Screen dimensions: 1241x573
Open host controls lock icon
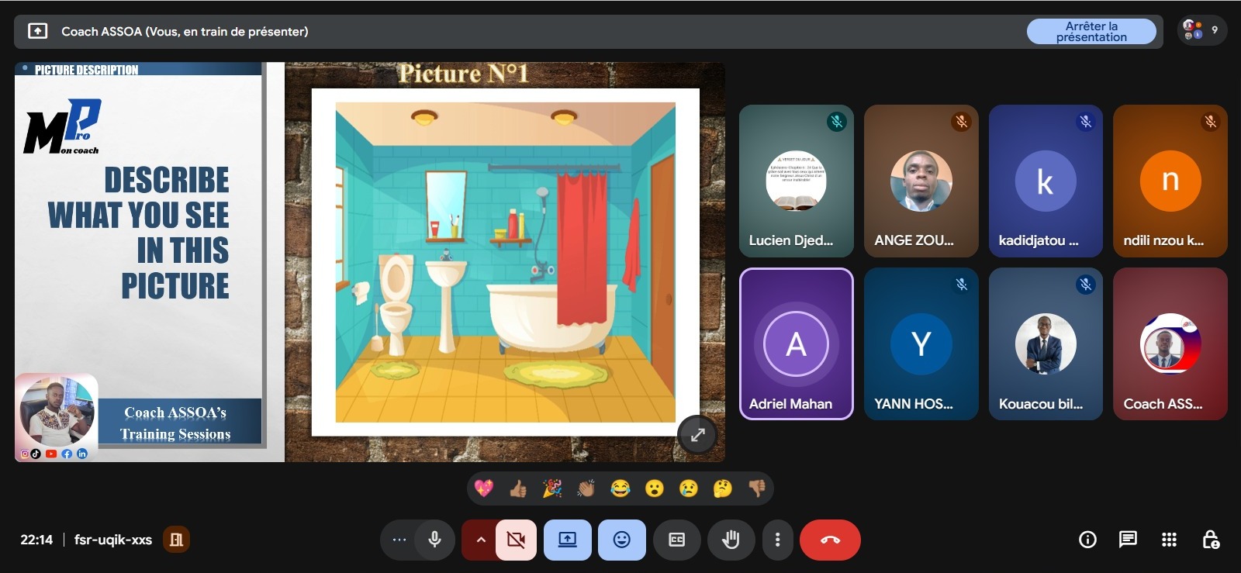pos(1210,540)
